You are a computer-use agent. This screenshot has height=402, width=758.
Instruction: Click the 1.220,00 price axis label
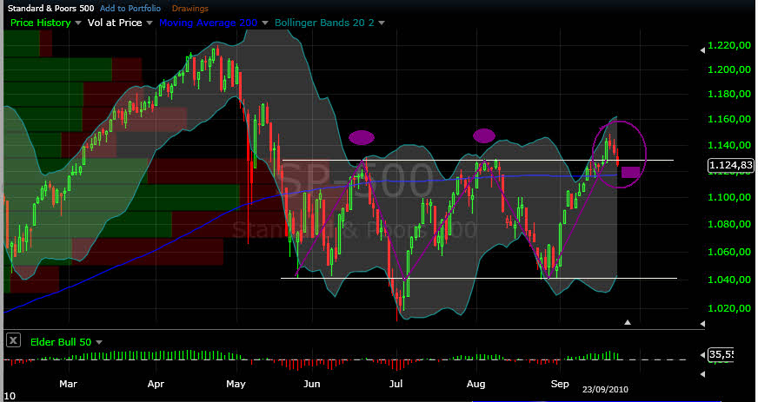(x=729, y=45)
